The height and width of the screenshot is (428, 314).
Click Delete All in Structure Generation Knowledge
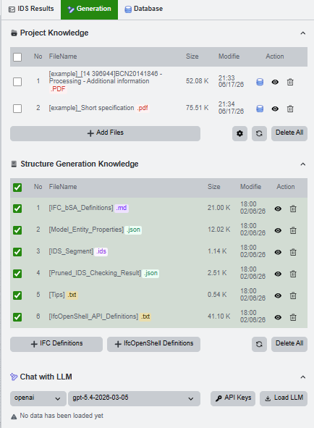point(289,344)
